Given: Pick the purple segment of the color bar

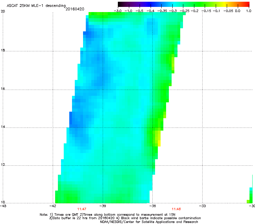Looking at the screenshot, I should pos(138,4).
